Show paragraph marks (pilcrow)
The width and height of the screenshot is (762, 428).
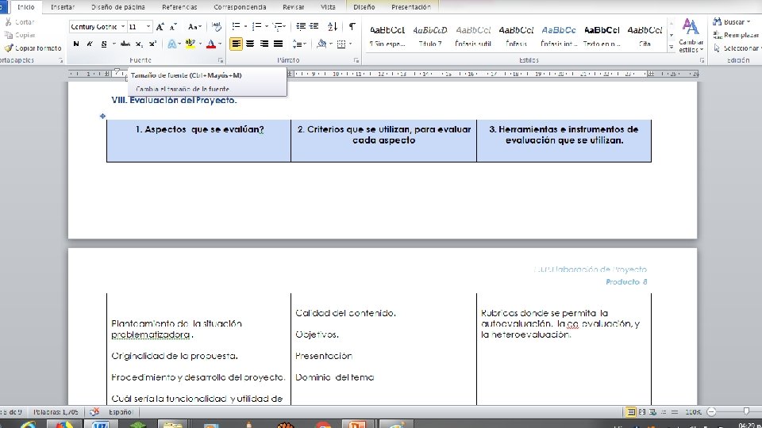pos(352,26)
